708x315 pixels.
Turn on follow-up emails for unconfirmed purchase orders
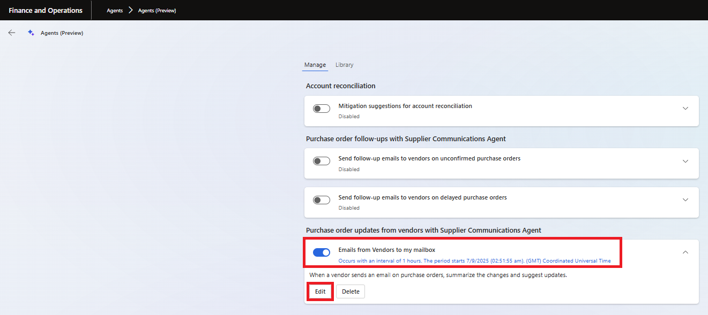tap(322, 162)
